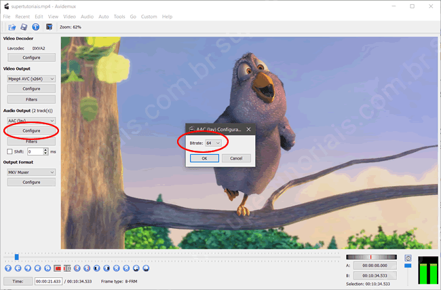441x290 pixels.
Task: Click the audio volume icon above slider
Action: [408, 258]
